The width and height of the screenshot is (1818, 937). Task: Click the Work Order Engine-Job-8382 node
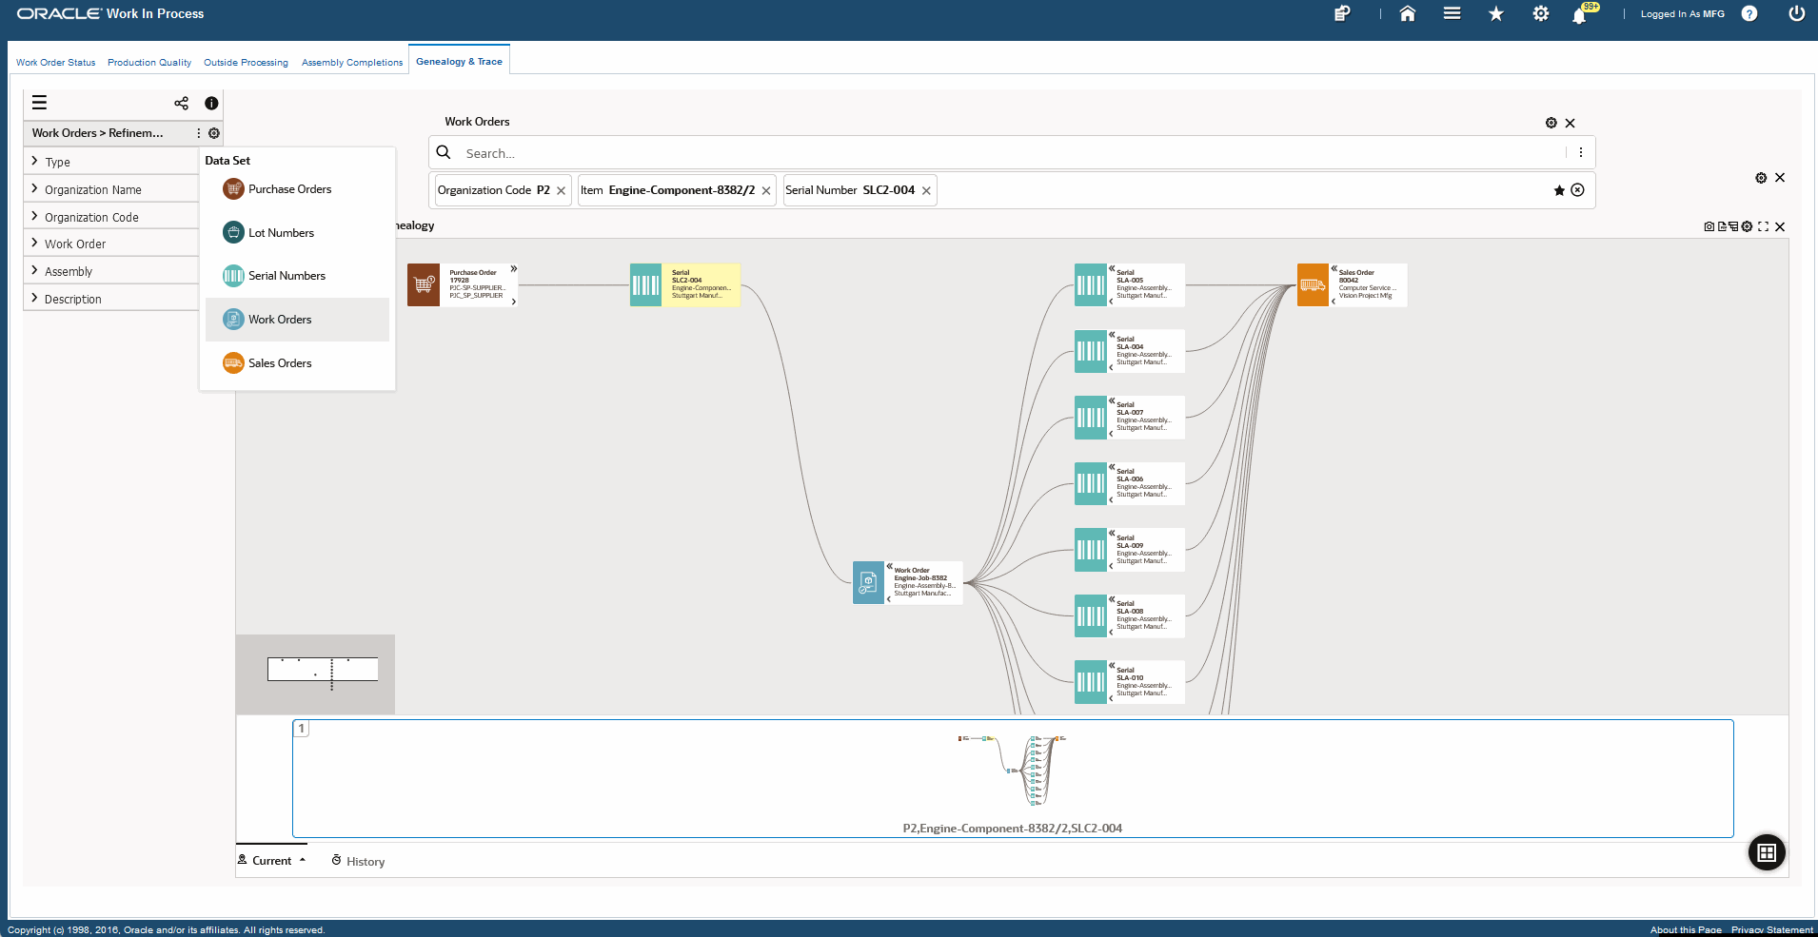pos(908,582)
